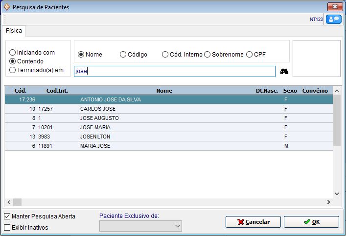Select the Código search radio button
Viewport: 346px width, 236px height.
click(123, 55)
